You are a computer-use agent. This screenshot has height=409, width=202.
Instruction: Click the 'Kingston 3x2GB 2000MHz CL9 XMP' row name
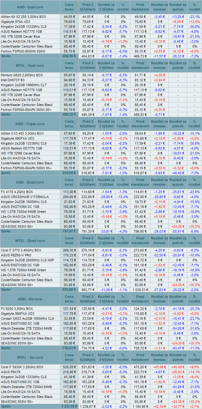coord(27,260)
